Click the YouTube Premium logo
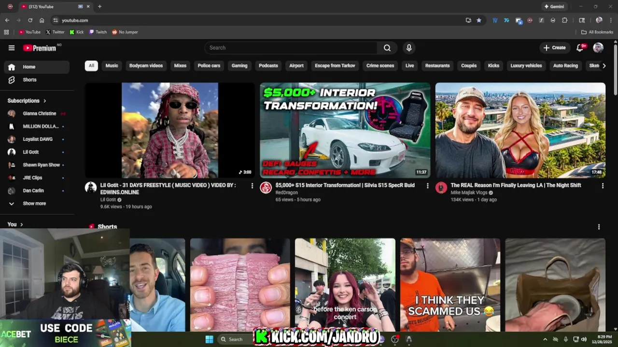Viewport: 618px width, 347px height. 40,48
